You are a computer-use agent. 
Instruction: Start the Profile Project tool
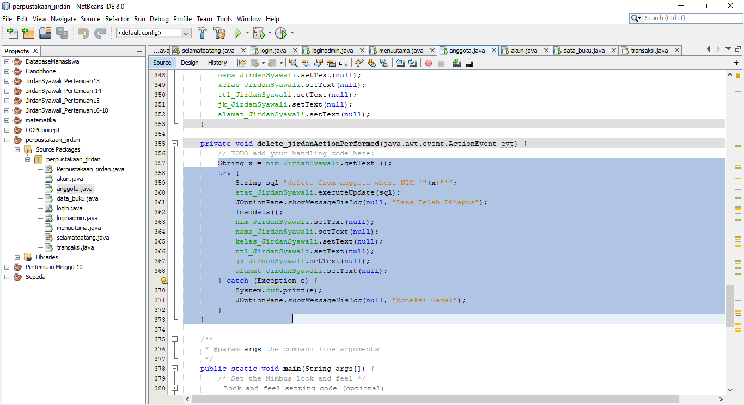[282, 32]
